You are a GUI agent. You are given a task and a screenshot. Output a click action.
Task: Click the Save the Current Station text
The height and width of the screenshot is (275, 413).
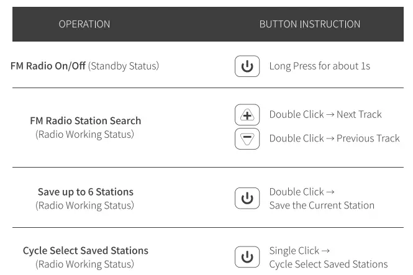click(321, 205)
